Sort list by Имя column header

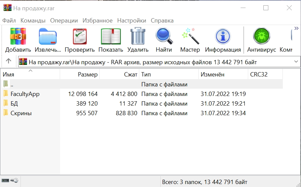(30, 74)
